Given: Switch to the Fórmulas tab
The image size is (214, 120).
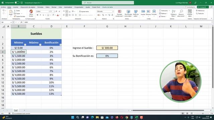Looking at the screenshot, I should (40, 7).
